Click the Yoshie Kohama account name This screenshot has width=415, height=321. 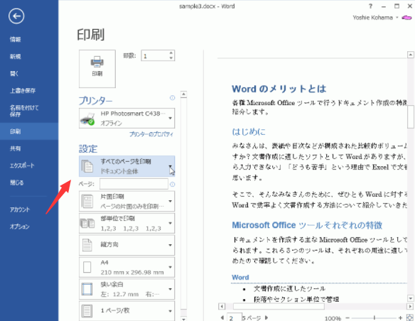(372, 18)
